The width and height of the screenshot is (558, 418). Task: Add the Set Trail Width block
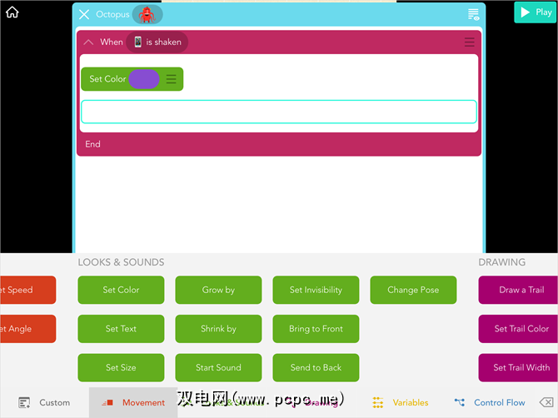[519, 367]
